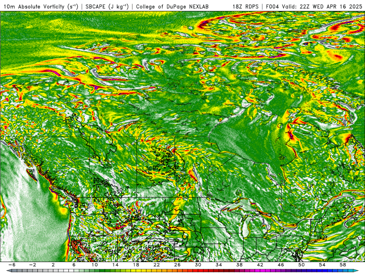The image size is (365, 273).
Task: Click the '38' color scale label
Action: [x=239, y=265]
